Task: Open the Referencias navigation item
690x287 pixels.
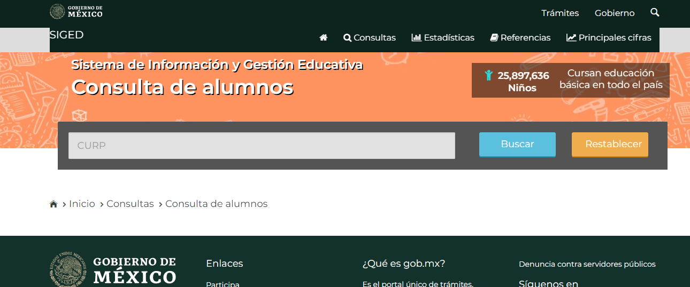Action: (x=520, y=38)
